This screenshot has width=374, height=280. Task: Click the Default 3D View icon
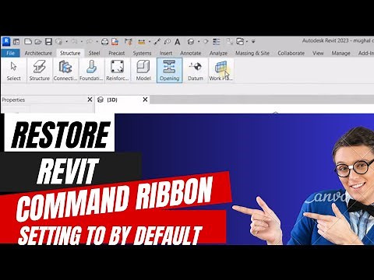coord(191,41)
